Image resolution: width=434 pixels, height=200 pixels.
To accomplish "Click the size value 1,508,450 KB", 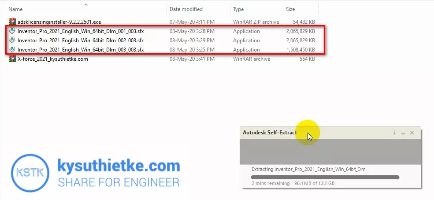I will (300, 50).
